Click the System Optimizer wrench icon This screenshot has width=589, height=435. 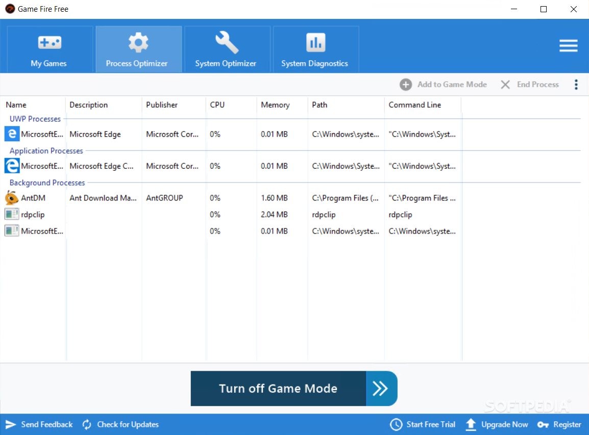click(227, 42)
